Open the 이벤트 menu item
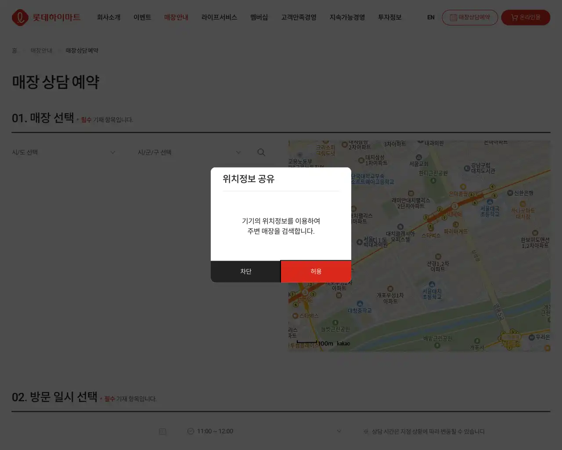 [x=142, y=18]
